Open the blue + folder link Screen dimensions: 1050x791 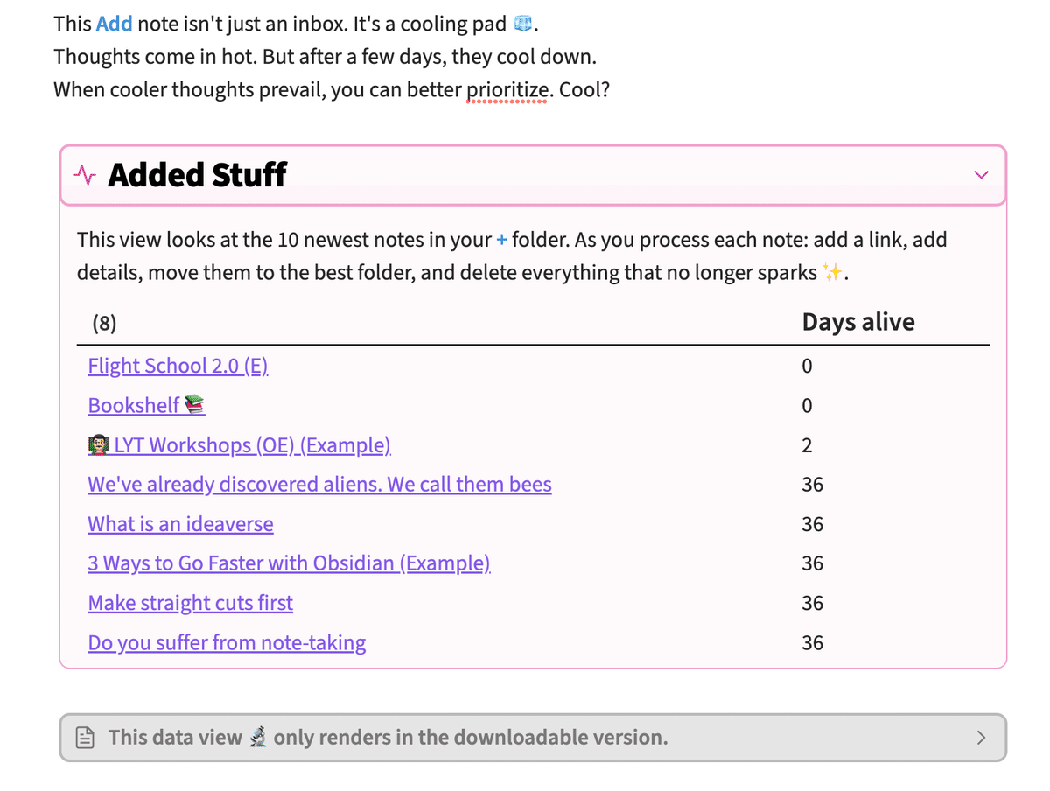tap(501, 240)
